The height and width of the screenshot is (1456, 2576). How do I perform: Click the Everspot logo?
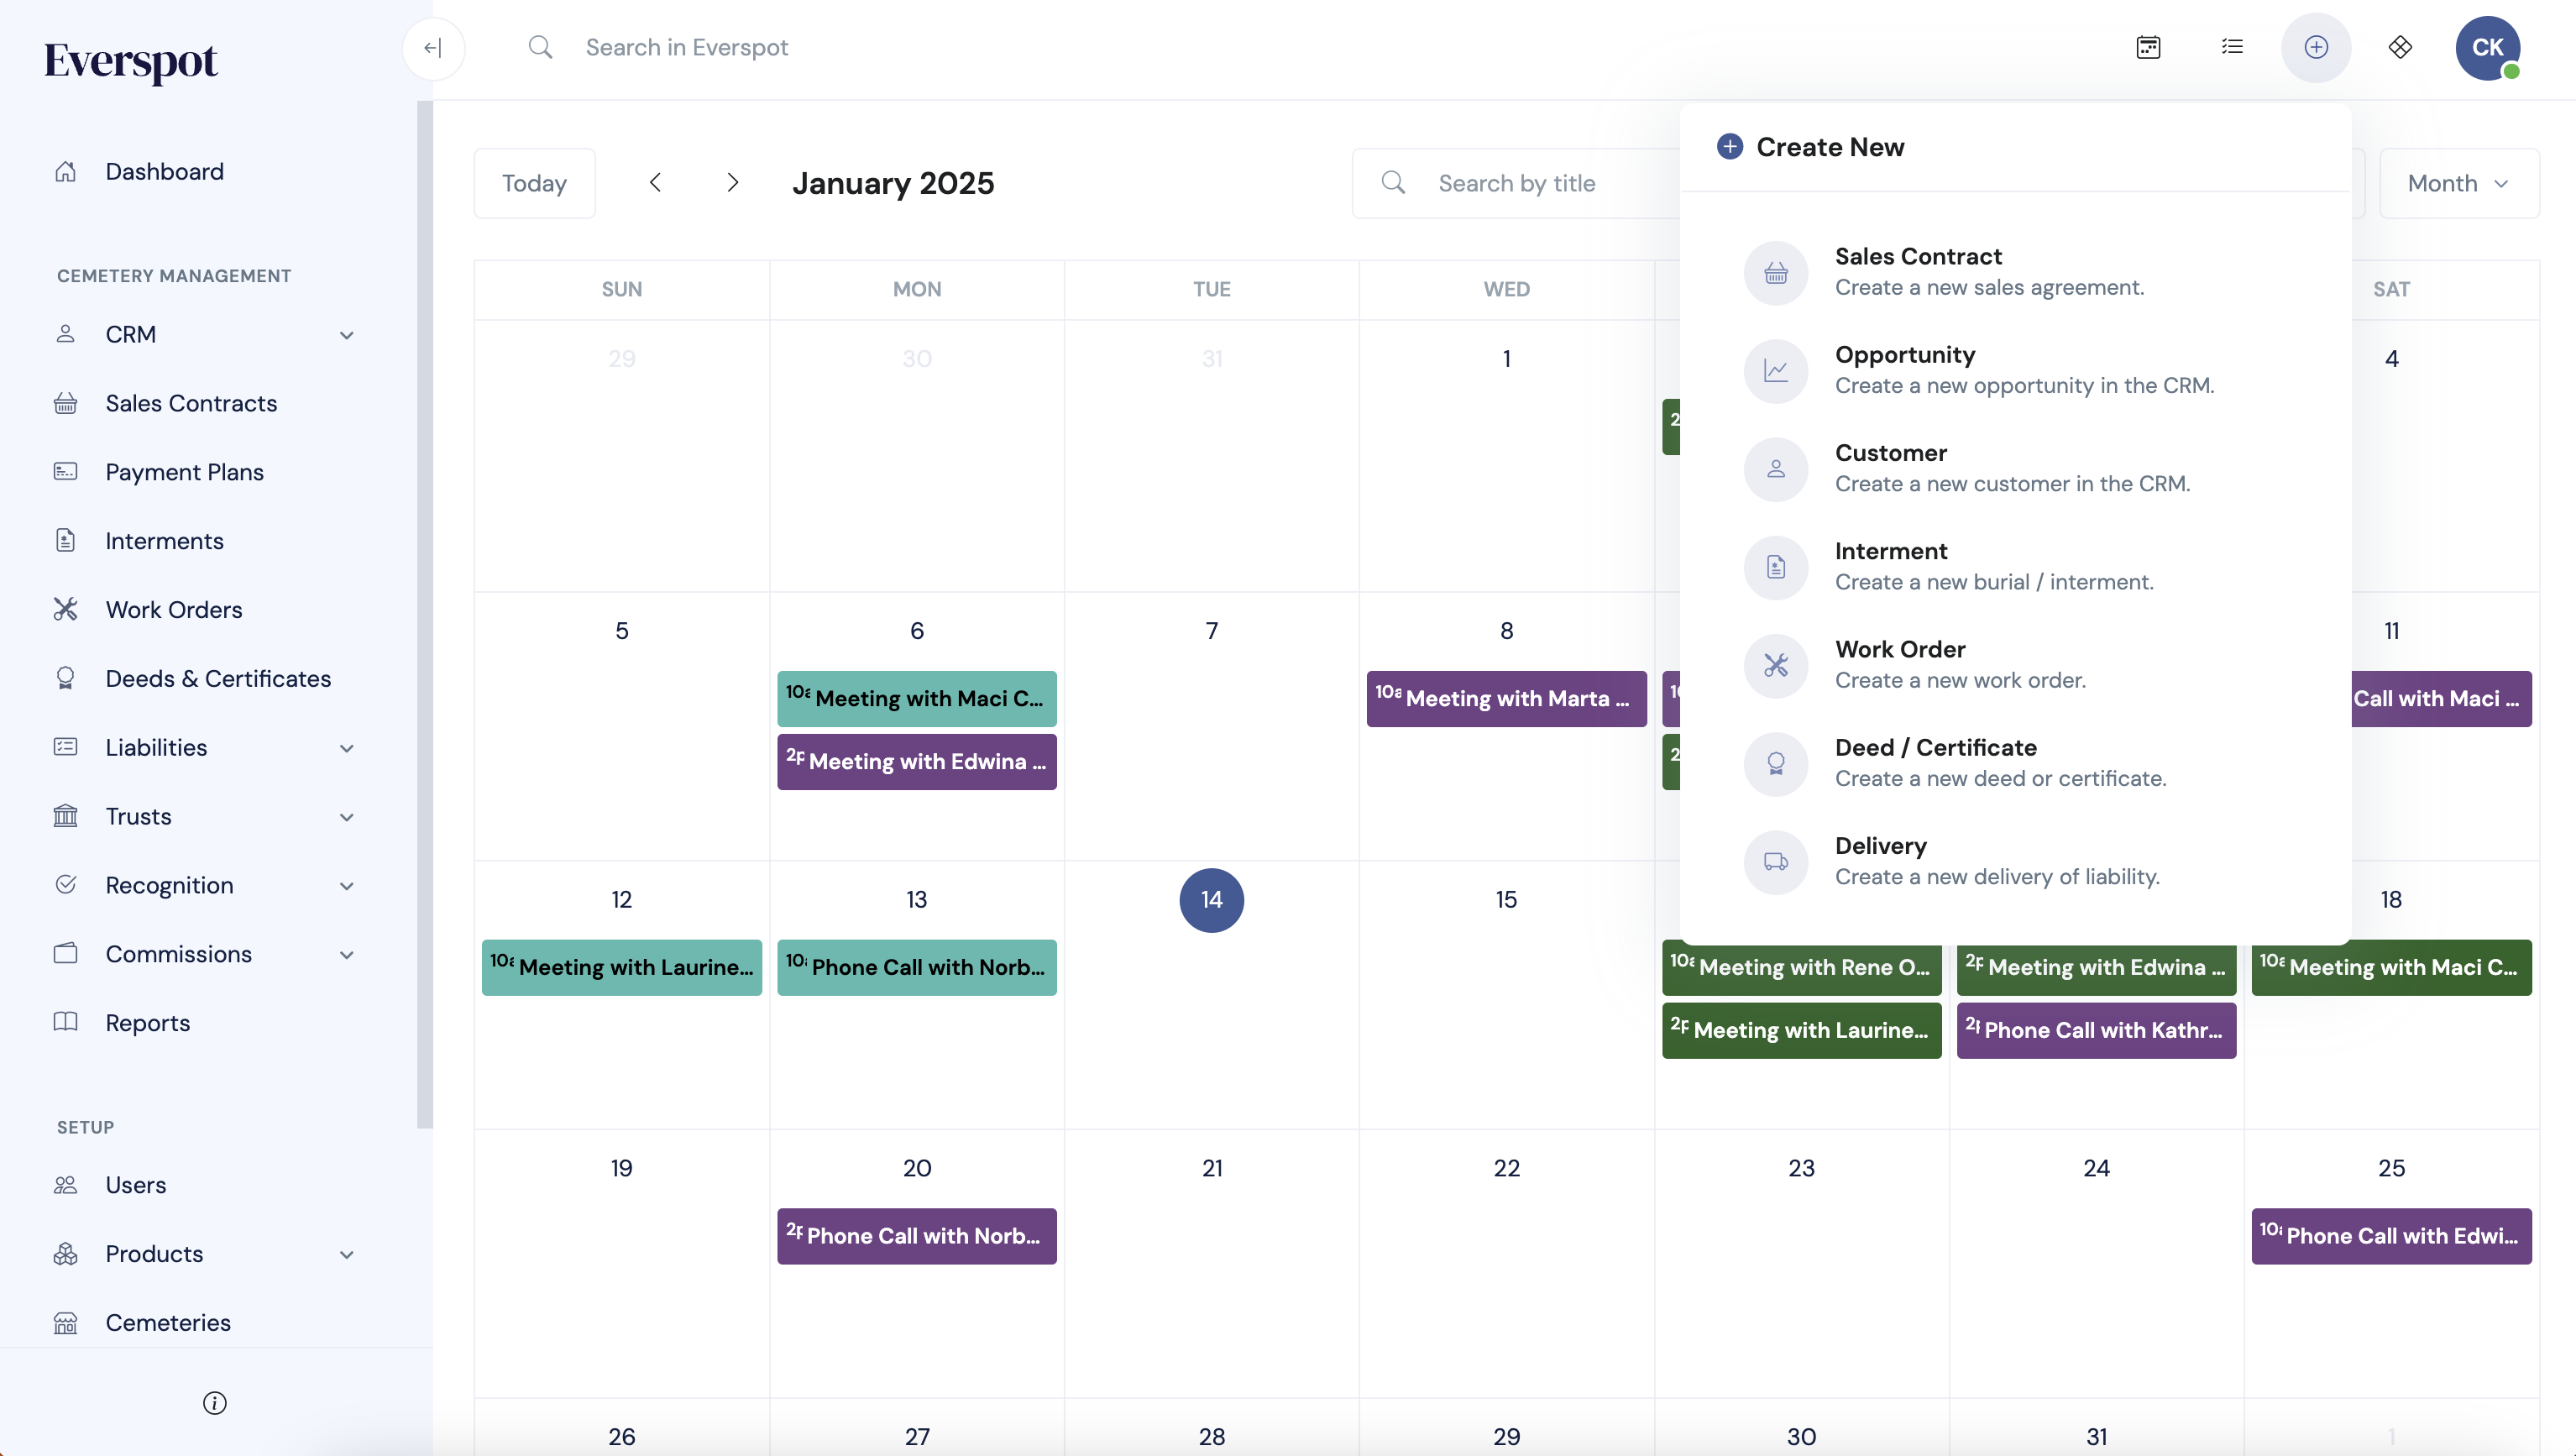[x=130, y=62]
